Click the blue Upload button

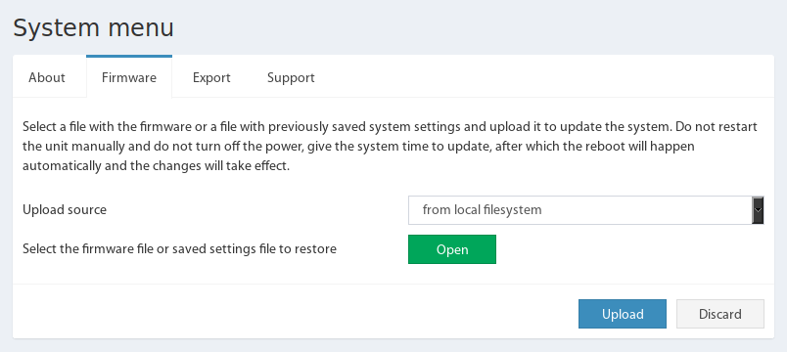(623, 314)
